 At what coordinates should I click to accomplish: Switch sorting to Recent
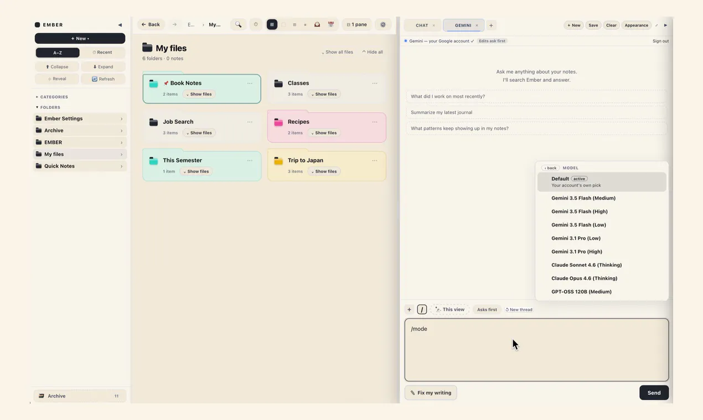click(102, 53)
